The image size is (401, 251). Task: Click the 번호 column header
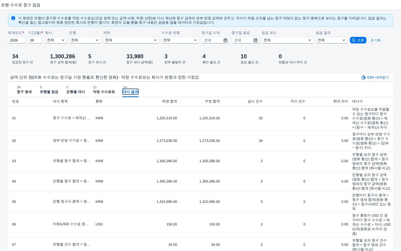(x=16, y=101)
